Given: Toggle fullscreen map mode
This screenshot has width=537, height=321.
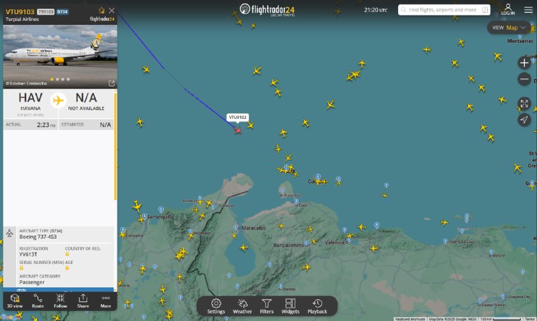Looking at the screenshot, I should 524,103.
